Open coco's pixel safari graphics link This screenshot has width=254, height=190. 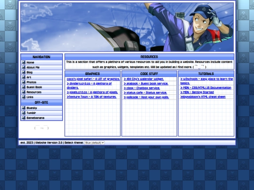[x=93, y=79]
